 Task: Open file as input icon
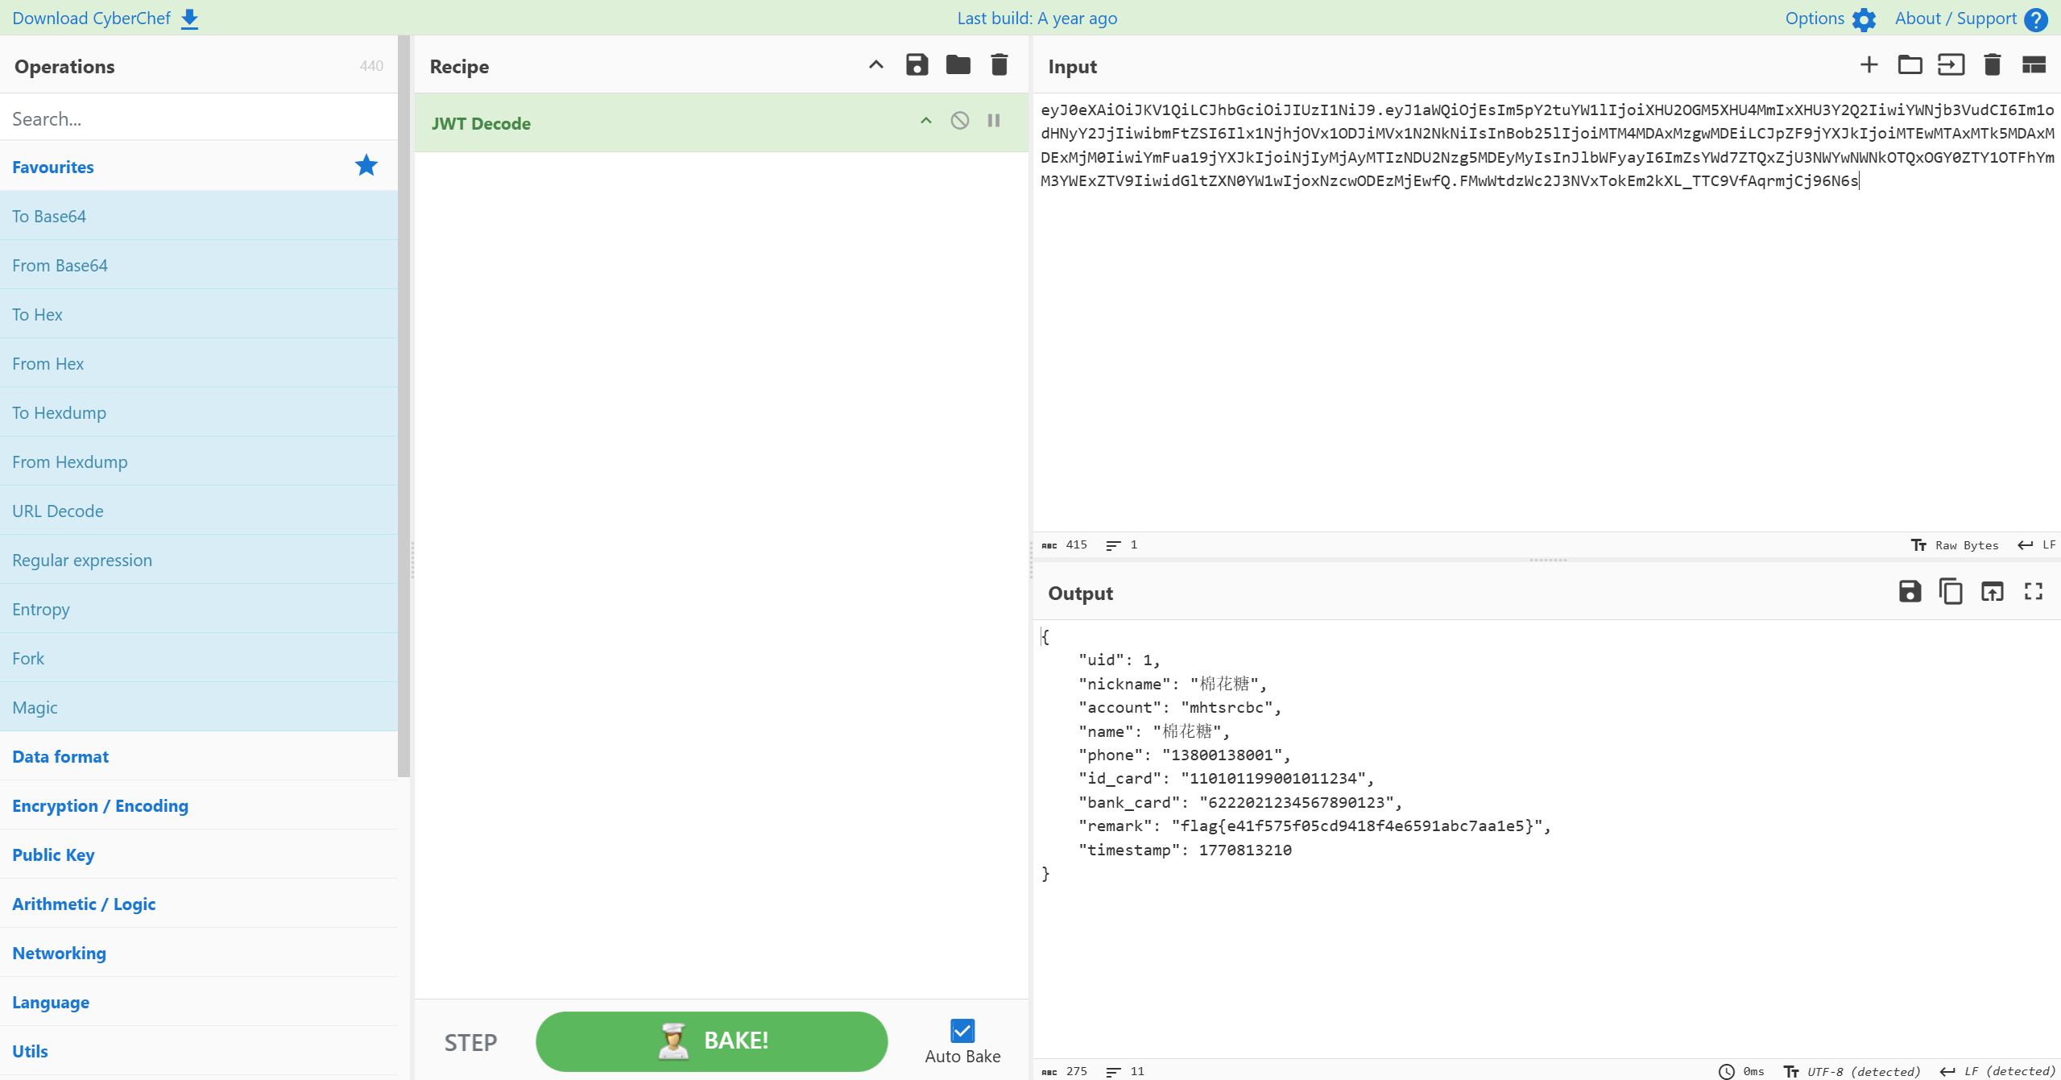click(x=1951, y=65)
